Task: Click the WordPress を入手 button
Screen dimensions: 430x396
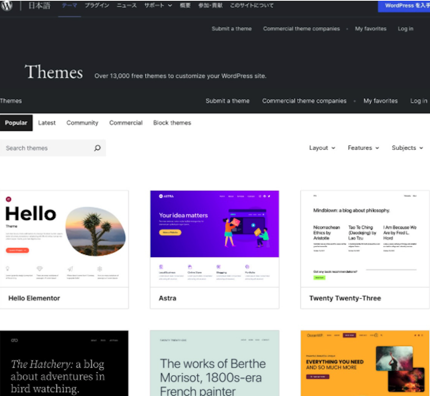Action: click(404, 6)
